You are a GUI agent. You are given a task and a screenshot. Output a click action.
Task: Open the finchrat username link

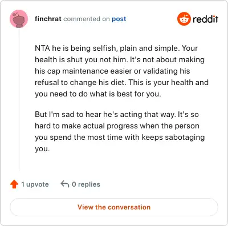coord(48,19)
